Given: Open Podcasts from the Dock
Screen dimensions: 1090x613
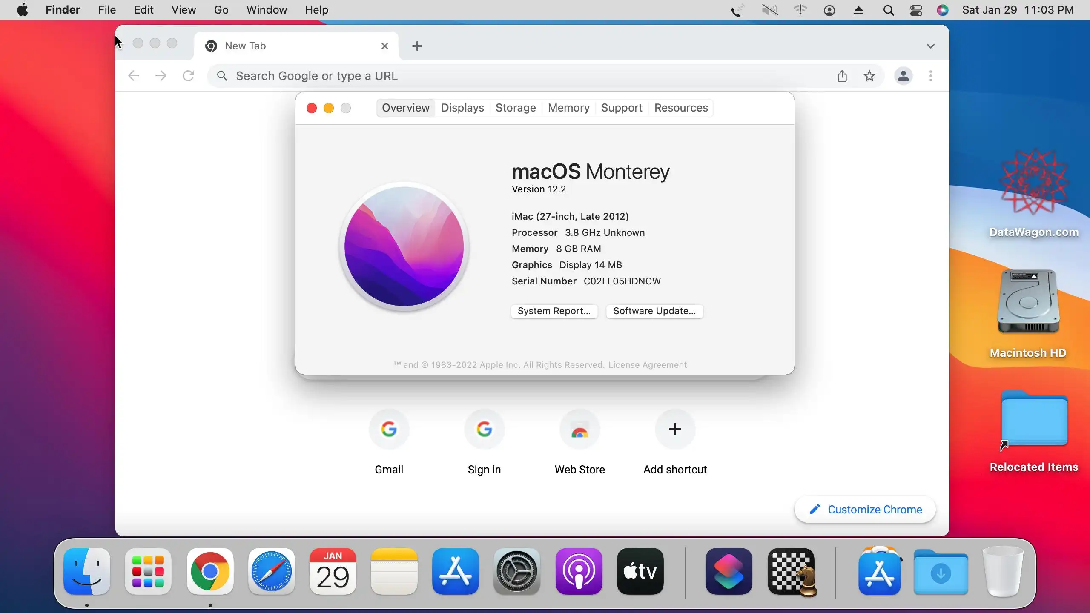Looking at the screenshot, I should [579, 571].
